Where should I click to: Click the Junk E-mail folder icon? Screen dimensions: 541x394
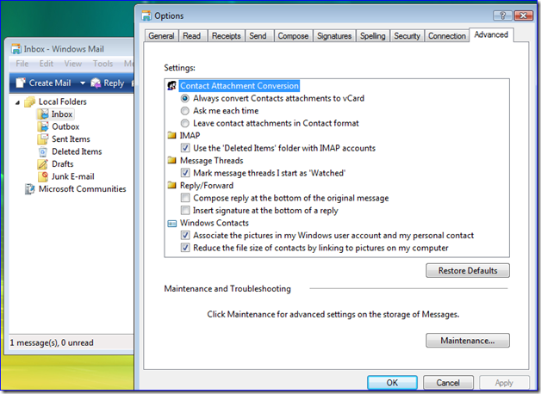pyautogui.click(x=43, y=176)
